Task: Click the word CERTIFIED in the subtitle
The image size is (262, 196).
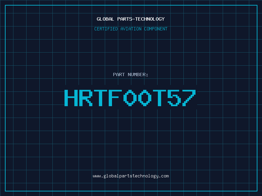Action: (x=106, y=29)
